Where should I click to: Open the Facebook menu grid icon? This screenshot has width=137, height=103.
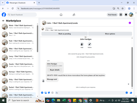click(121, 15)
